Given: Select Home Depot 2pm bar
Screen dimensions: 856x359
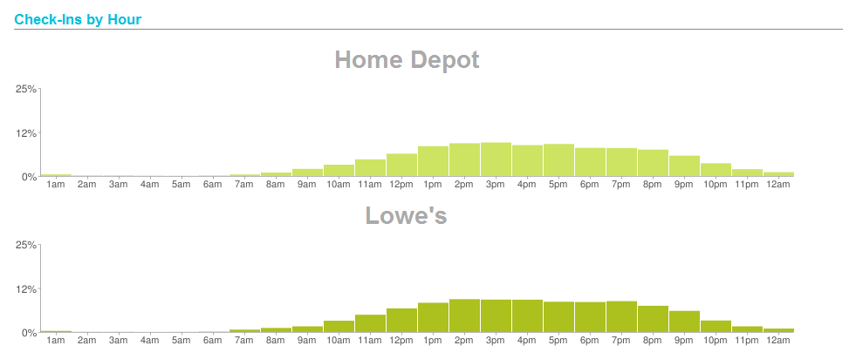Looking at the screenshot, I should [464, 160].
